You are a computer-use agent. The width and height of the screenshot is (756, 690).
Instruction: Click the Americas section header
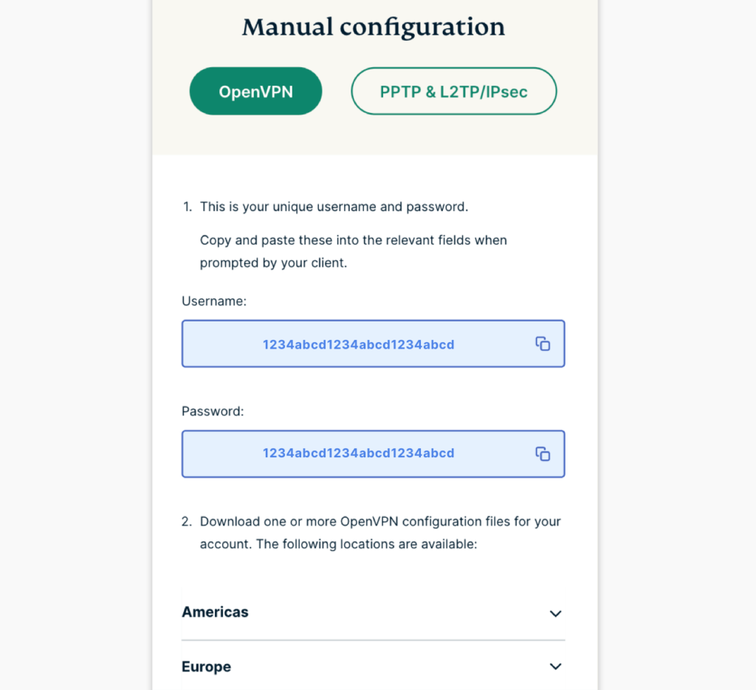click(215, 612)
